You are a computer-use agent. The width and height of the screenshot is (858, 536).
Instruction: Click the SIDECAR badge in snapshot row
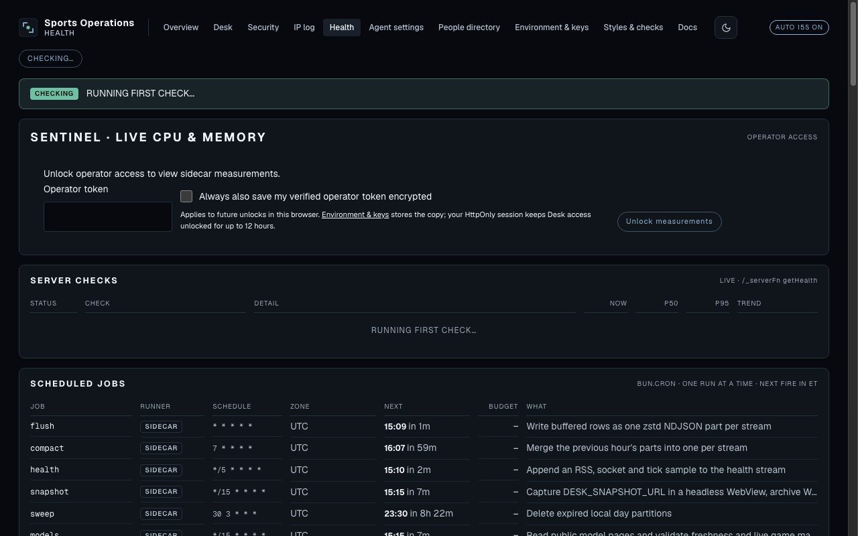tap(161, 492)
